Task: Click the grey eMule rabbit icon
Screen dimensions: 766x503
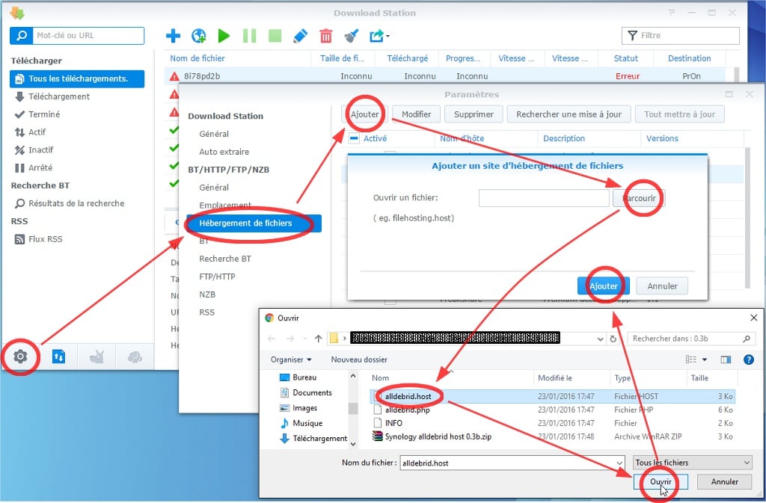Action: (96, 357)
